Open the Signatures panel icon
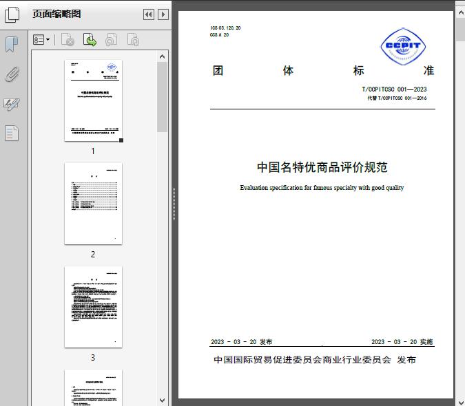465x406 pixels. tap(12, 104)
